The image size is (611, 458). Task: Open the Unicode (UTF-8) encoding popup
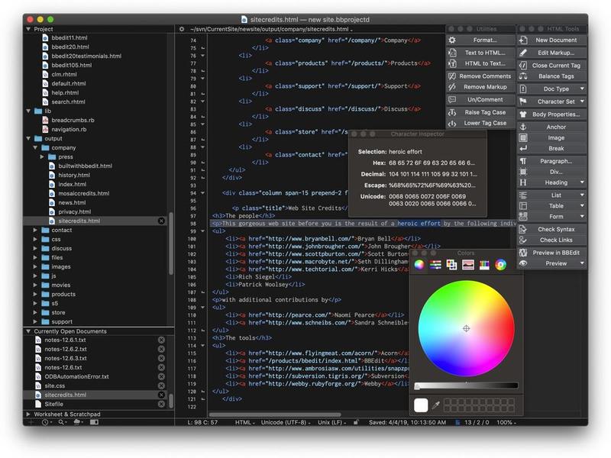(x=286, y=422)
